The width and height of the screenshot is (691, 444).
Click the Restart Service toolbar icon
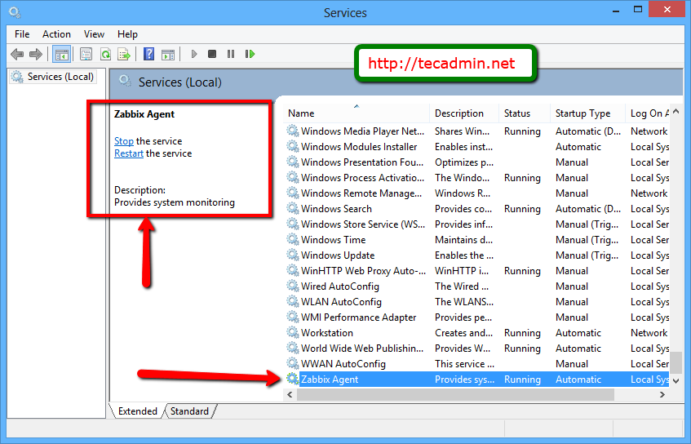250,55
